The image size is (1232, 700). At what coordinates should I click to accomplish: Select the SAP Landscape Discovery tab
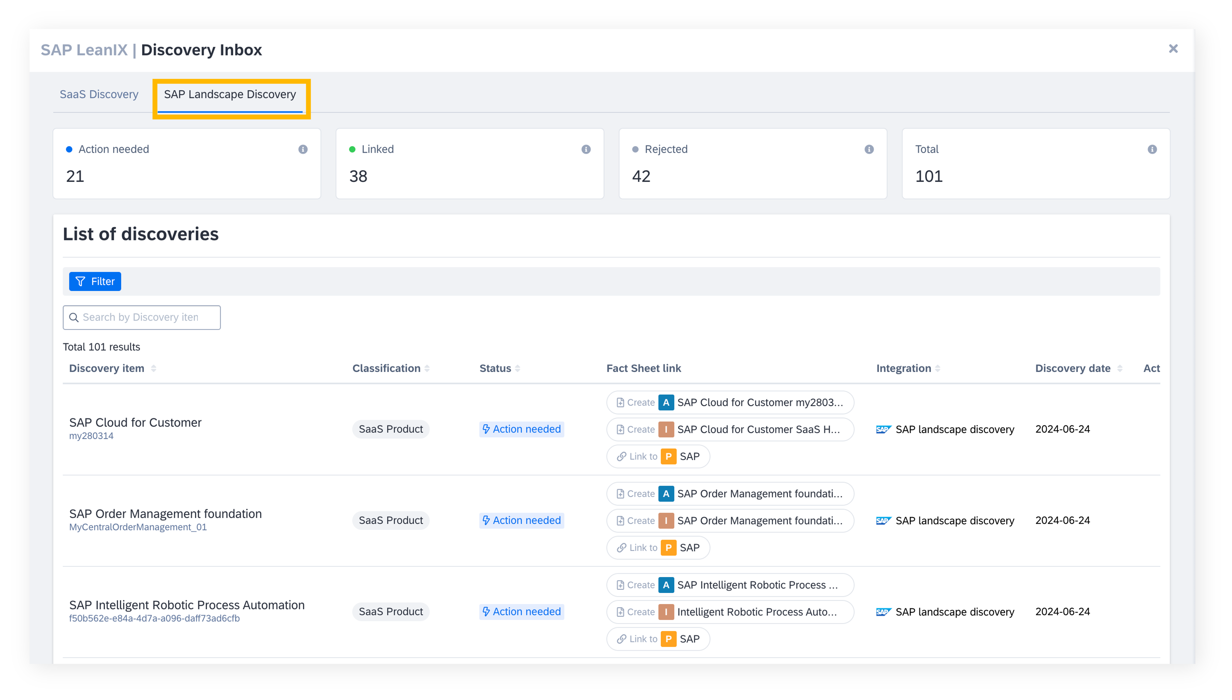click(230, 94)
